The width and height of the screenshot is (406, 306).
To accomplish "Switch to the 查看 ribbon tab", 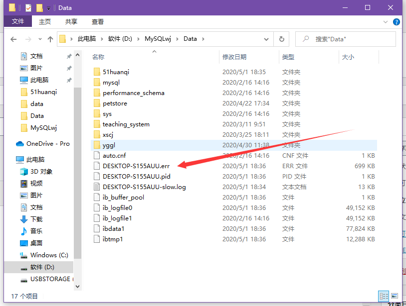I will [98, 21].
